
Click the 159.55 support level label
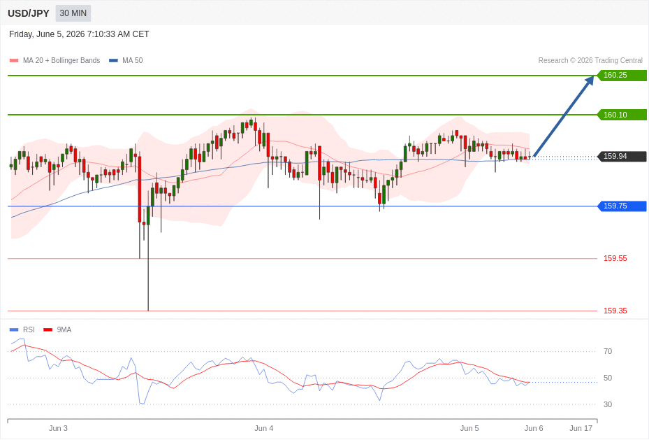[x=615, y=259]
